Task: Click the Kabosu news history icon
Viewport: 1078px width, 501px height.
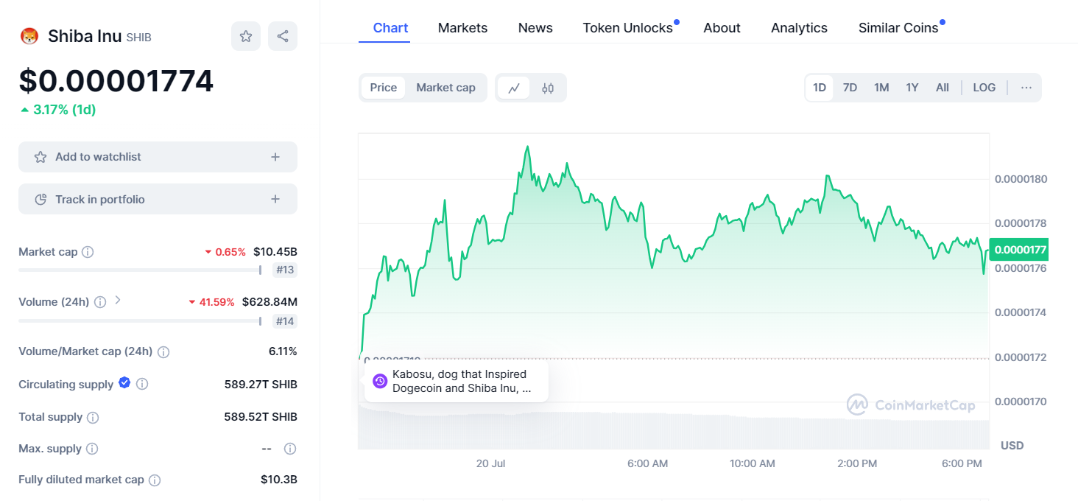Action: 380,381
